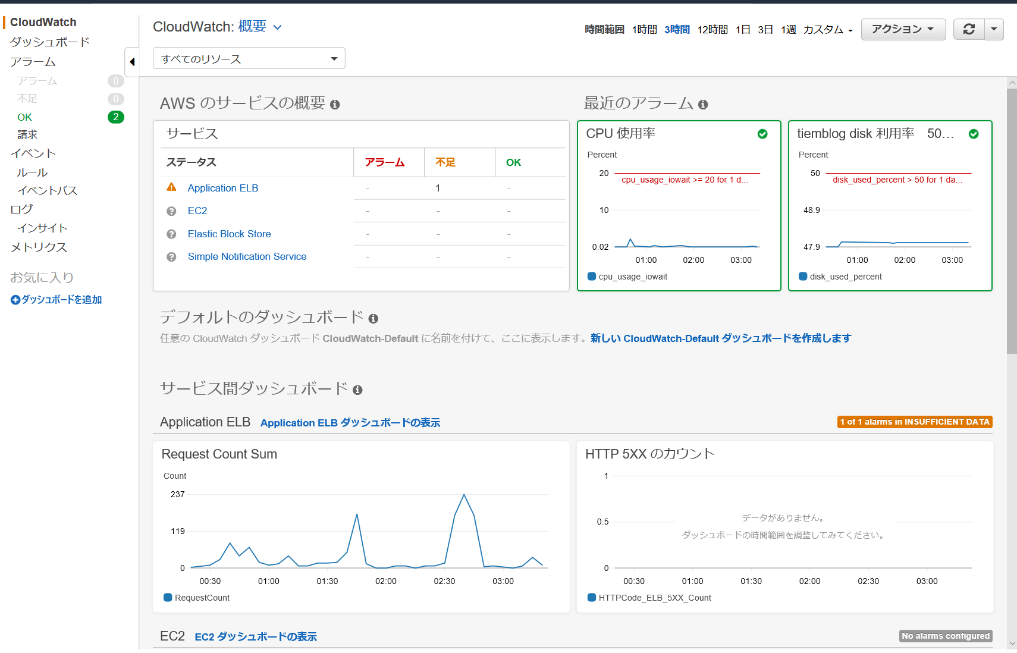The width and height of the screenshot is (1017, 653).
Task: Open the すべてのリソース dropdown
Action: tap(249, 58)
